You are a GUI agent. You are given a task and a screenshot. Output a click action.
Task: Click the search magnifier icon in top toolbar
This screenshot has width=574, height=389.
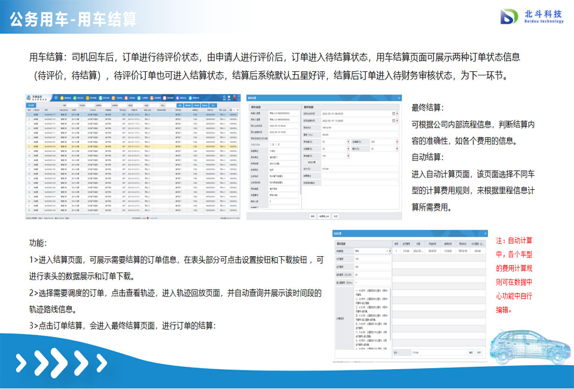click(x=225, y=98)
